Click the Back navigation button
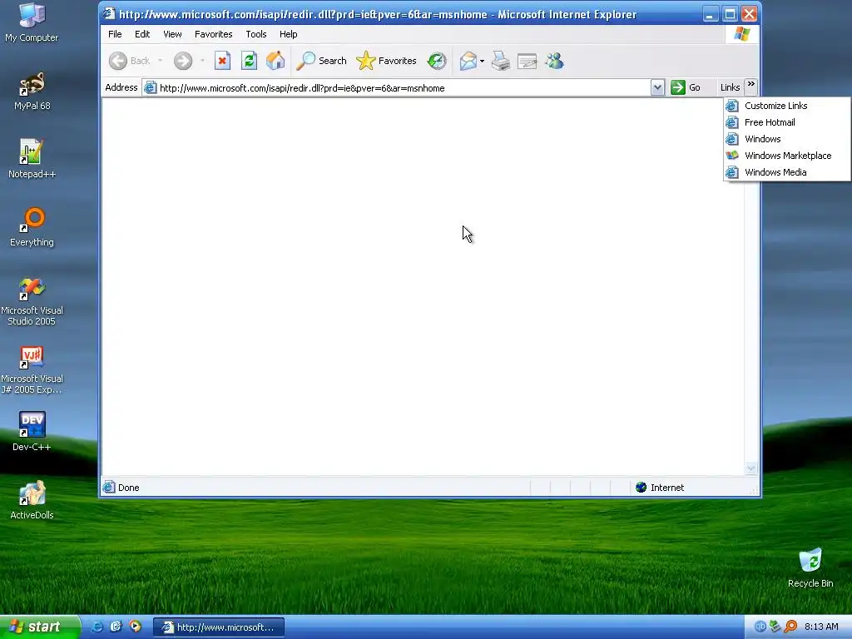 click(x=129, y=61)
